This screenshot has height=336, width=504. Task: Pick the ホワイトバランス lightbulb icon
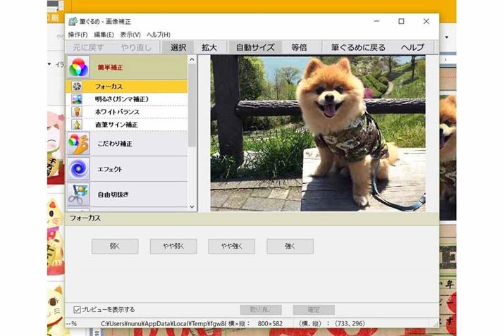click(78, 112)
